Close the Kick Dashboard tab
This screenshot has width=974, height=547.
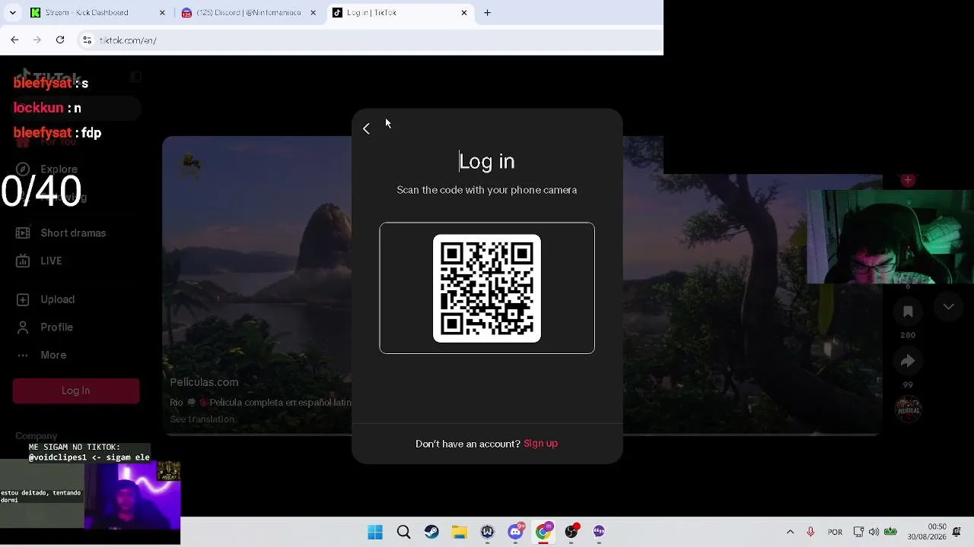[162, 13]
